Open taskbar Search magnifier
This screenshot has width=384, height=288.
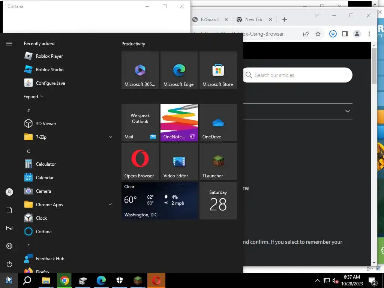tap(27, 280)
